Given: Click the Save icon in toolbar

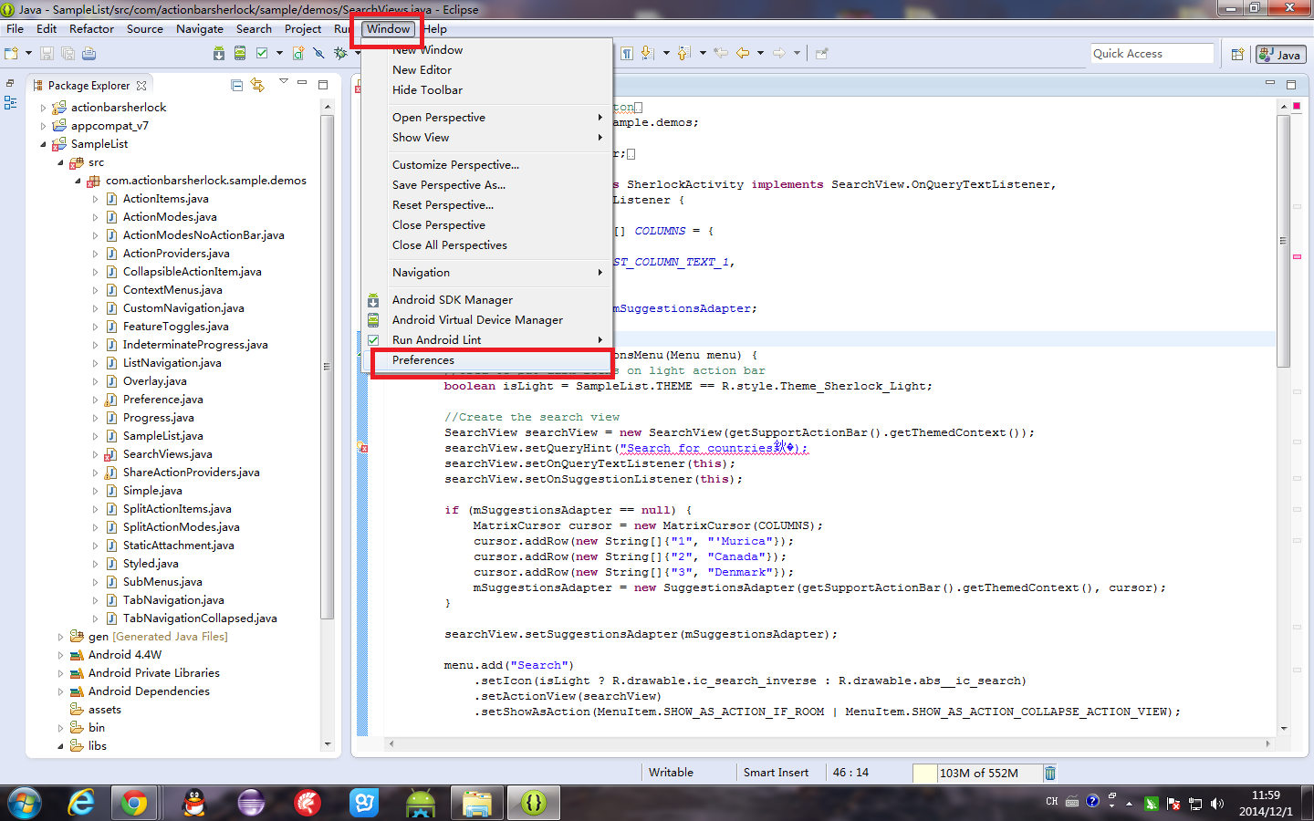Looking at the screenshot, I should (47, 54).
